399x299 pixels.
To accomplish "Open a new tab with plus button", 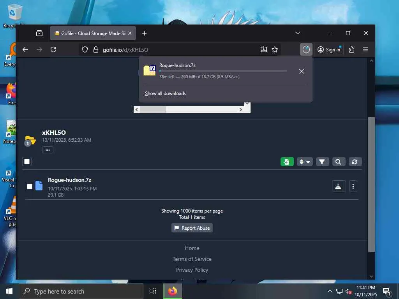I will [144, 33].
